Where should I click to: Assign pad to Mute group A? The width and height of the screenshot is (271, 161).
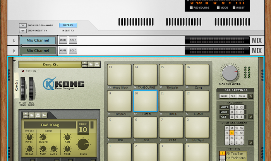(x=232, y=107)
